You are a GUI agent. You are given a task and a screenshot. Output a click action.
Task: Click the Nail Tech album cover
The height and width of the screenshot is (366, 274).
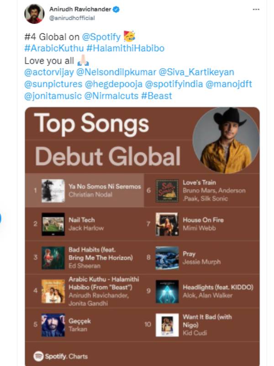click(x=53, y=224)
